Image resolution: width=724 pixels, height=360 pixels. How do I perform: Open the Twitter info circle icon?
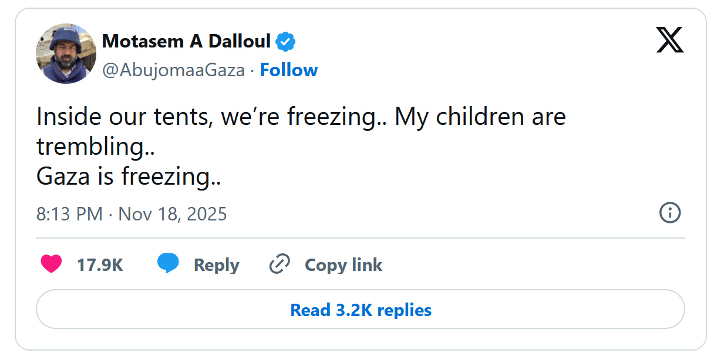click(670, 213)
